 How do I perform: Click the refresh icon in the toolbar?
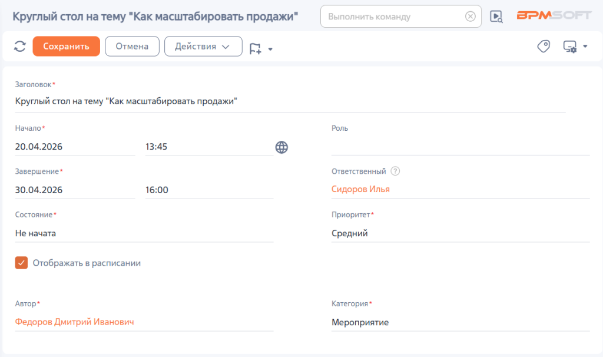pyautogui.click(x=20, y=46)
